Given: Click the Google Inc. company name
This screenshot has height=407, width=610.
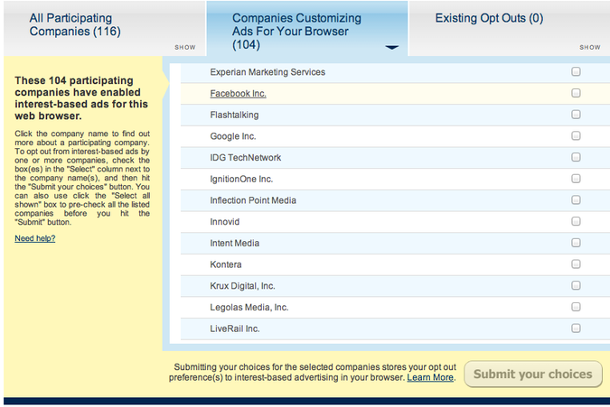Looking at the screenshot, I should pyautogui.click(x=232, y=136).
